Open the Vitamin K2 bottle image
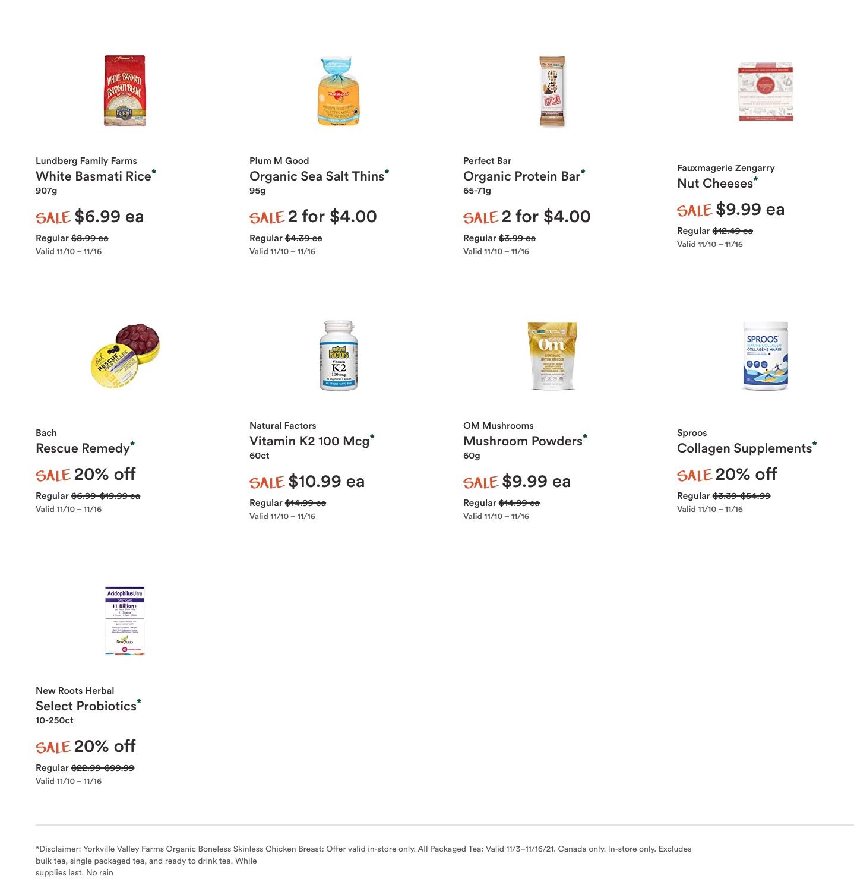The image size is (854, 879). [x=339, y=356]
